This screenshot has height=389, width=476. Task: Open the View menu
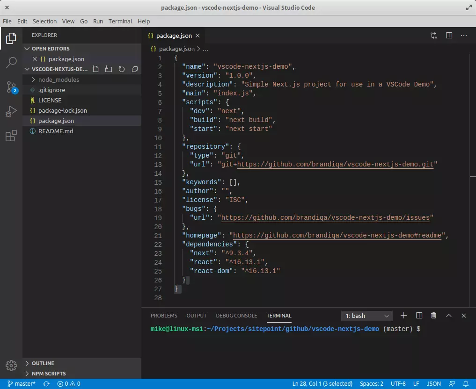pyautogui.click(x=68, y=21)
